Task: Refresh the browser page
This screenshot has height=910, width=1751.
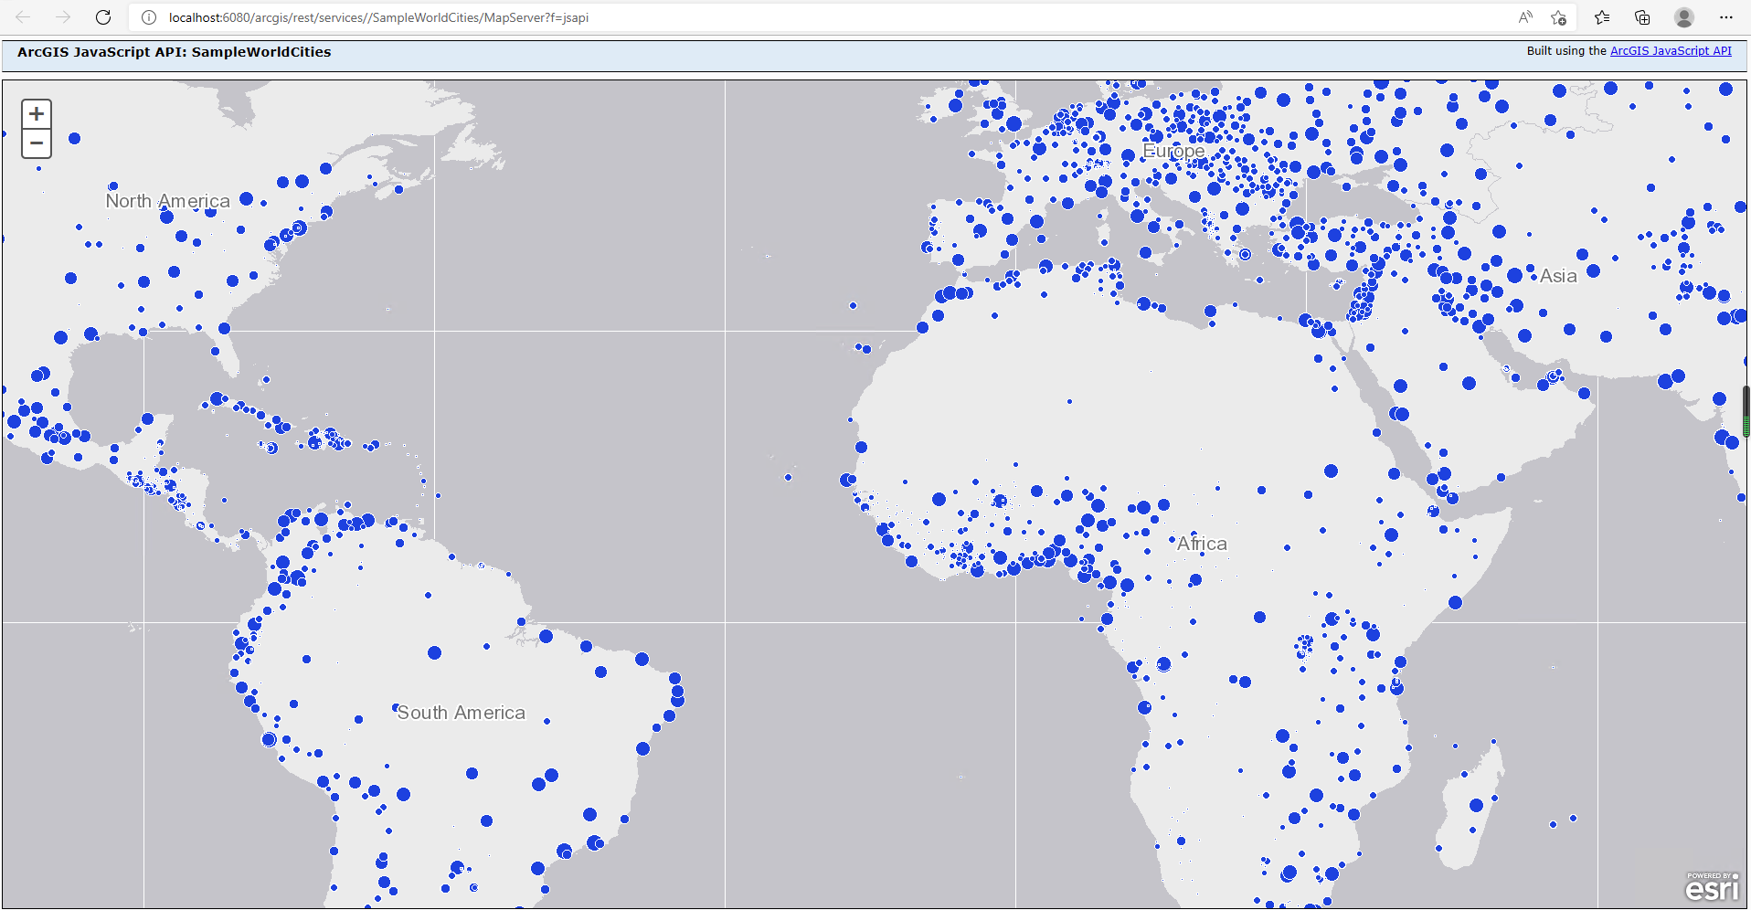Action: click(103, 17)
